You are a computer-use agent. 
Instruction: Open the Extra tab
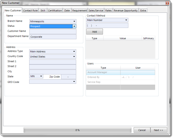click(143, 10)
